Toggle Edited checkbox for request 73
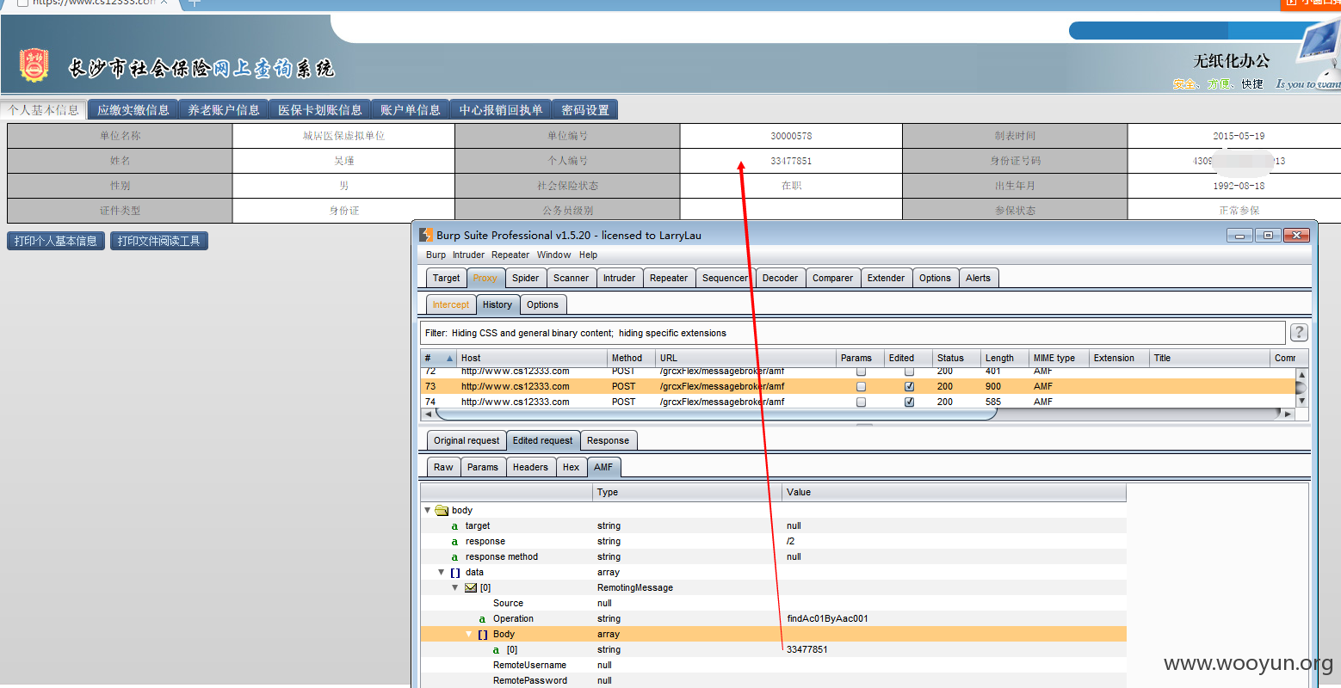 click(909, 386)
